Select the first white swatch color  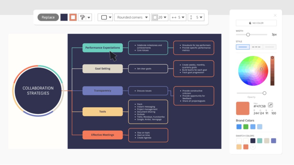tap(239, 140)
